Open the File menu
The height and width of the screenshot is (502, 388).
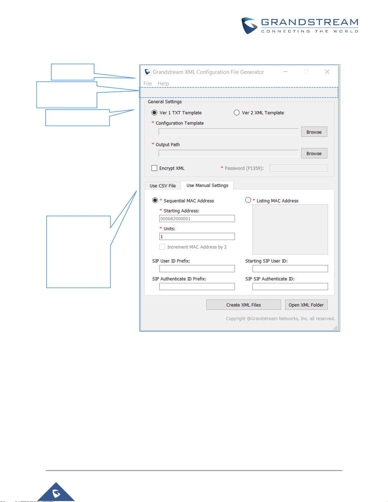pos(148,84)
